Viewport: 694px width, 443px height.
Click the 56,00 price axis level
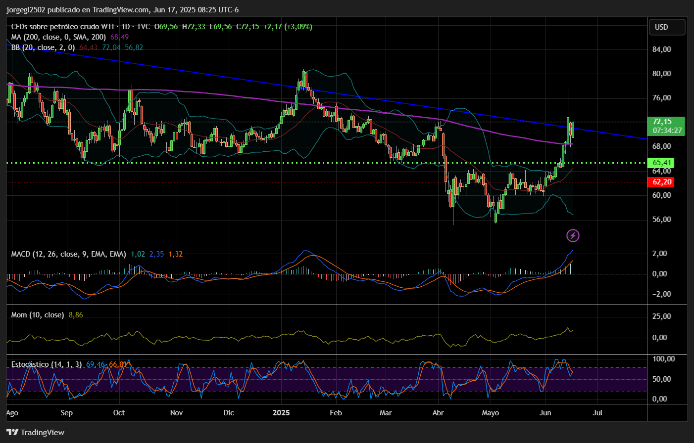click(662, 220)
